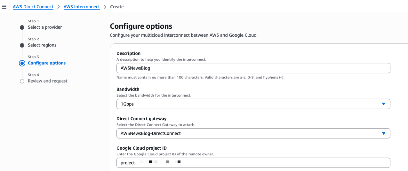Click the Direct Connect gateway arrow icon
The height and width of the screenshot is (171, 408).
(x=384, y=133)
